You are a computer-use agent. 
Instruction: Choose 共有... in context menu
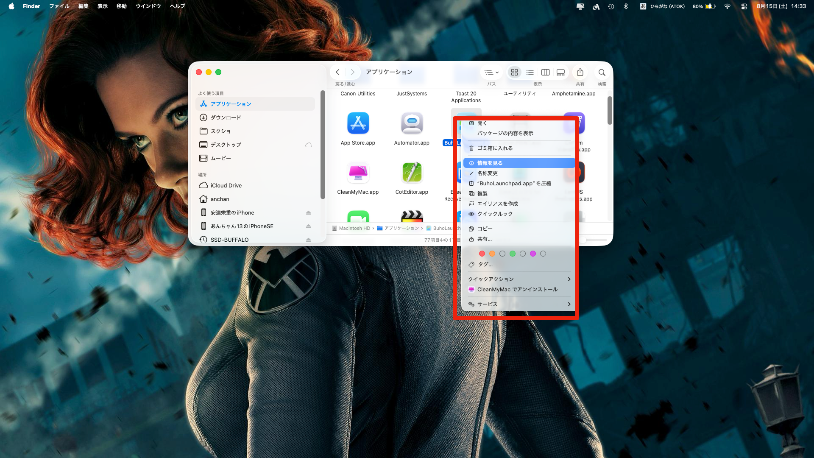[x=519, y=239]
